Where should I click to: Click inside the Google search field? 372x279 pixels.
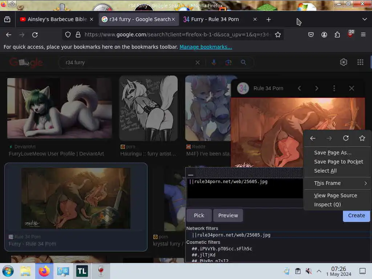pos(128,62)
